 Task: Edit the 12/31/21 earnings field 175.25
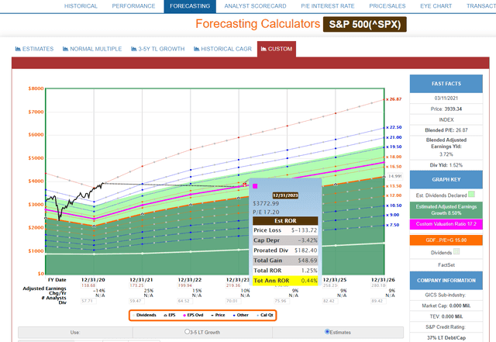(136, 285)
